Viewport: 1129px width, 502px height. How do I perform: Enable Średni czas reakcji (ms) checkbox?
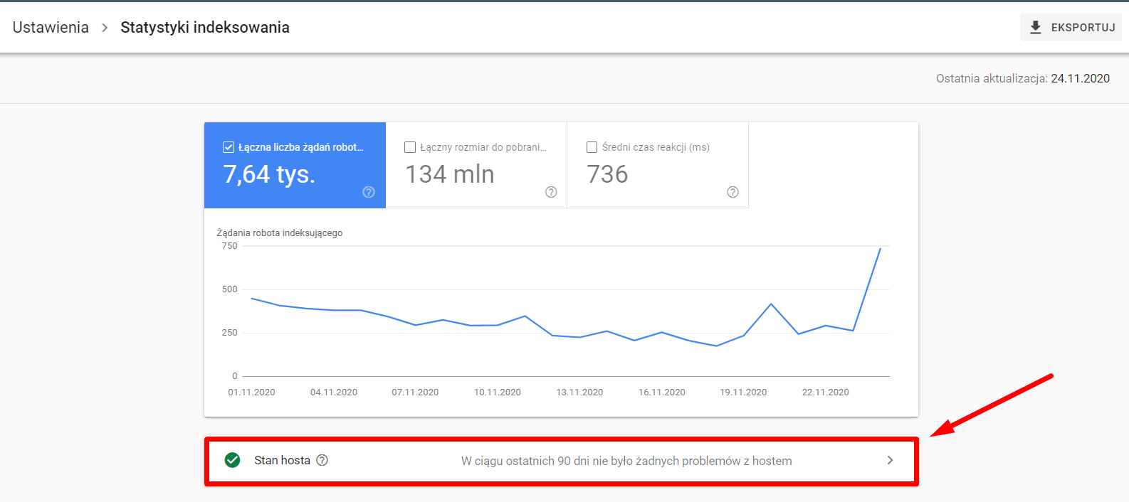[592, 147]
